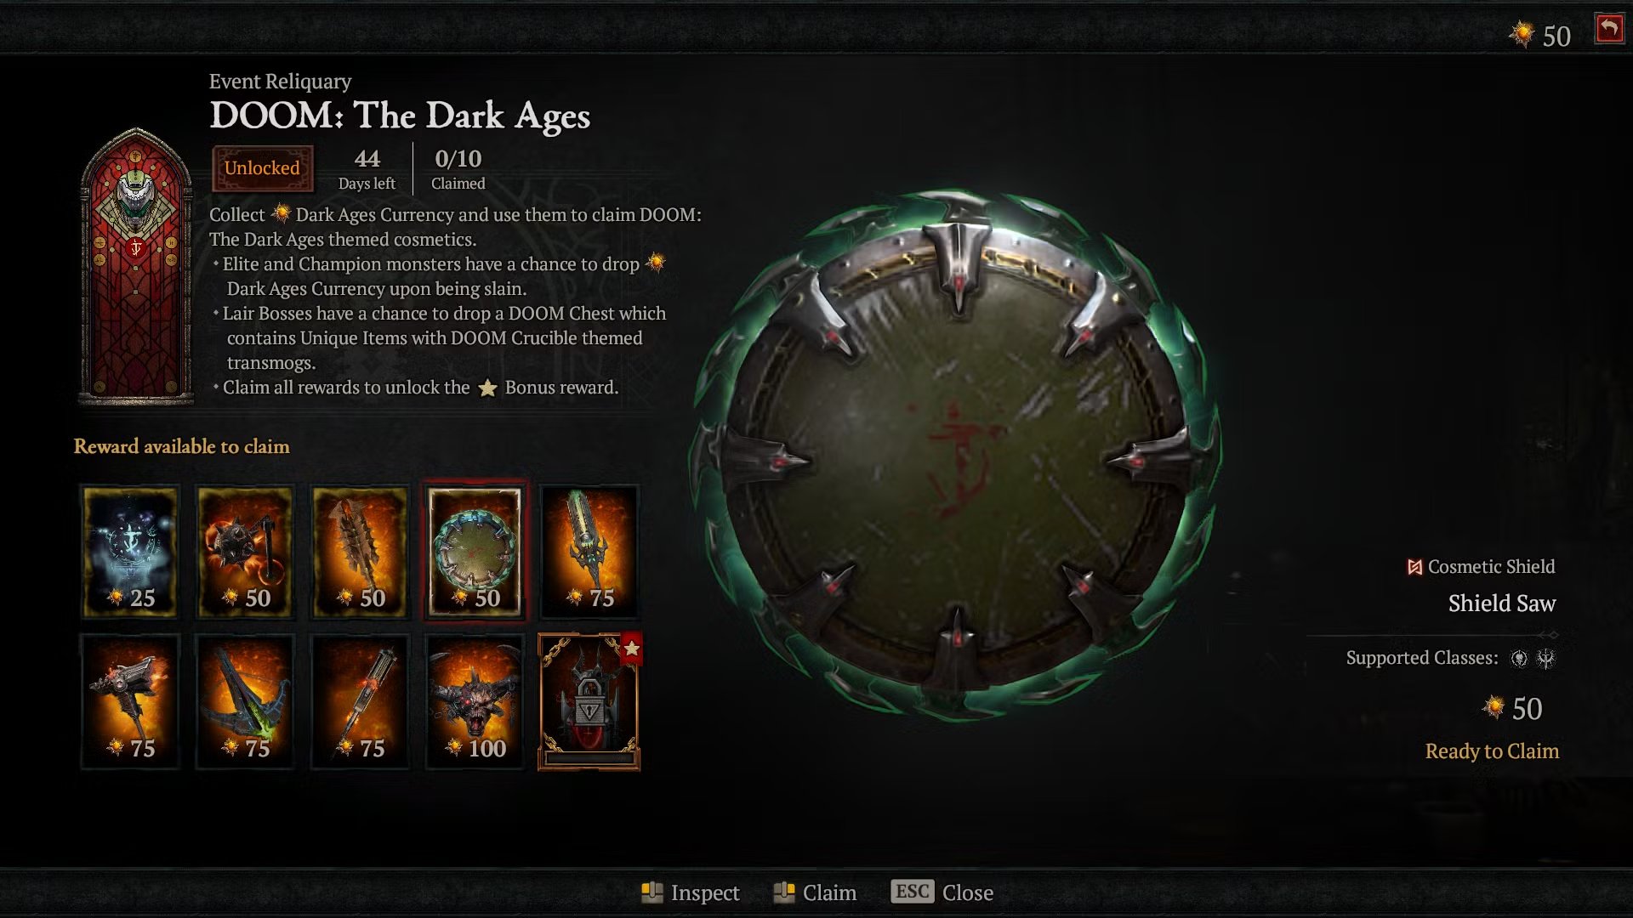This screenshot has height=918, width=1633.
Task: Click the Dark Ages Currency balance
Action: point(1540,36)
